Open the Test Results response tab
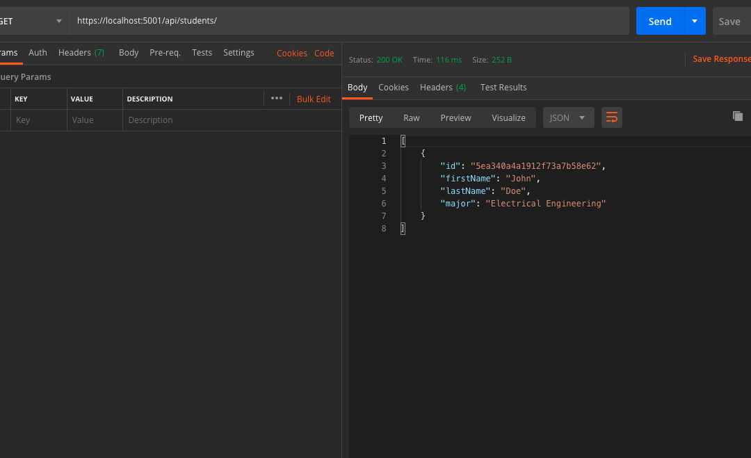The width and height of the screenshot is (751, 458). 503,88
